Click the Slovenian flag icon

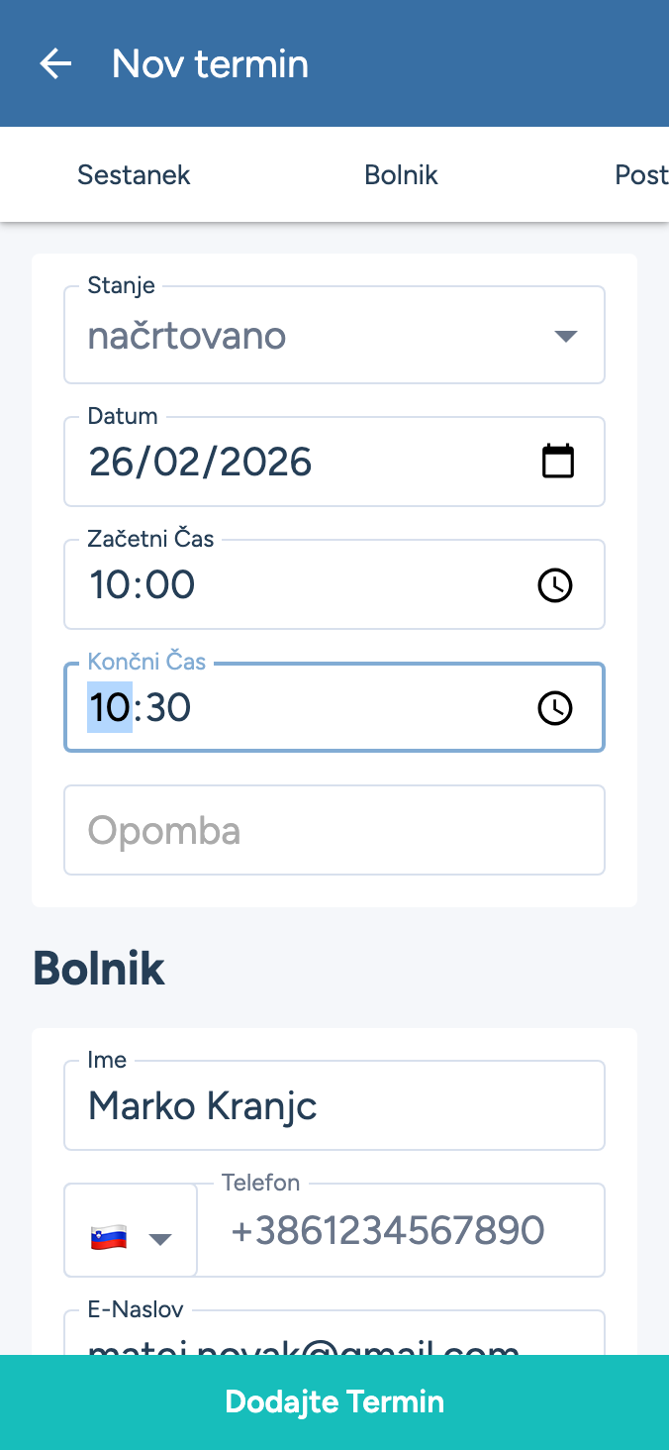point(109,1237)
